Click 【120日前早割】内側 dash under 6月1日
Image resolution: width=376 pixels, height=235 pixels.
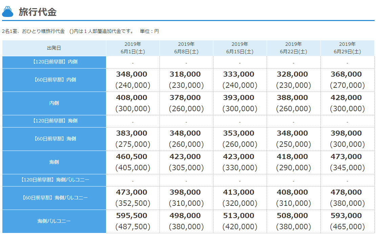pos(132,63)
